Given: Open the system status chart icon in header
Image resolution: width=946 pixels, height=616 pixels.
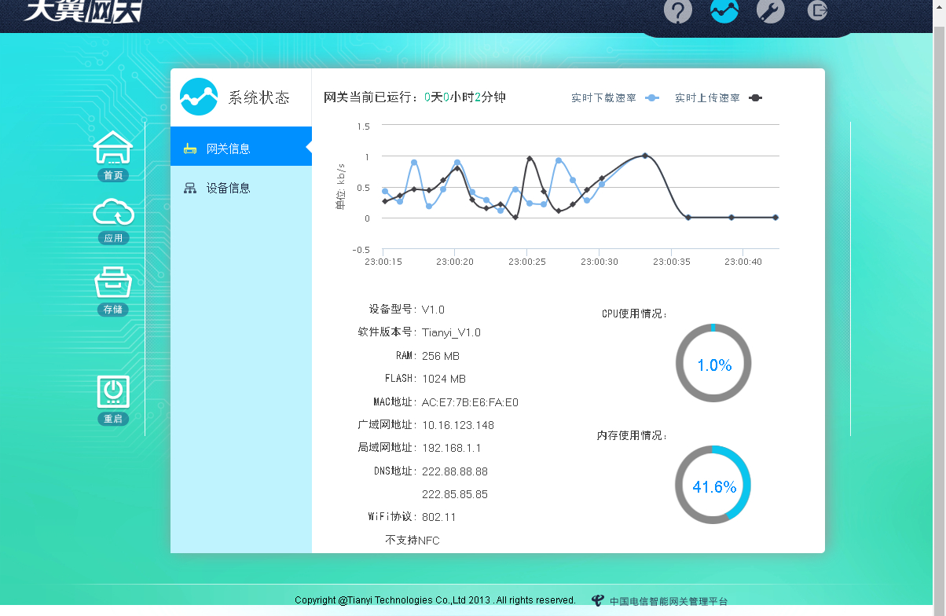Looking at the screenshot, I should [x=724, y=10].
